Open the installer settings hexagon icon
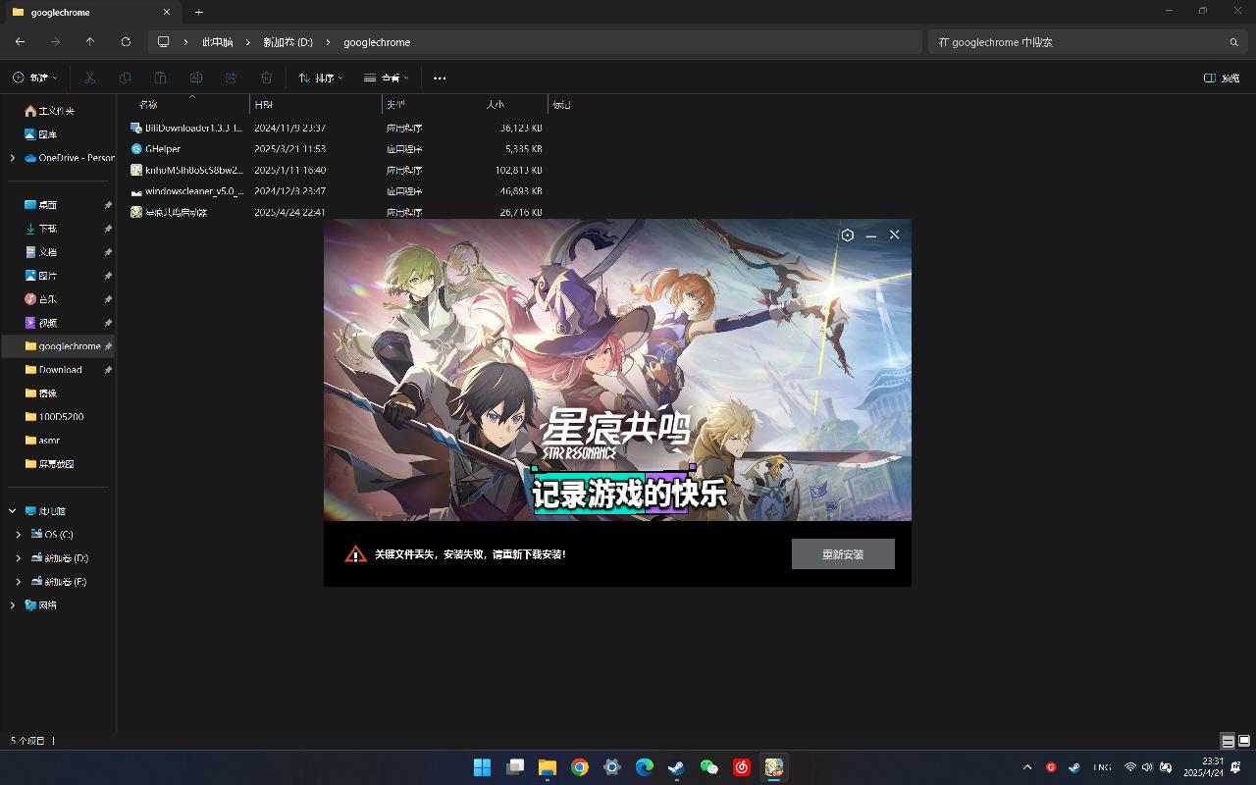The height and width of the screenshot is (785, 1256). [x=848, y=235]
